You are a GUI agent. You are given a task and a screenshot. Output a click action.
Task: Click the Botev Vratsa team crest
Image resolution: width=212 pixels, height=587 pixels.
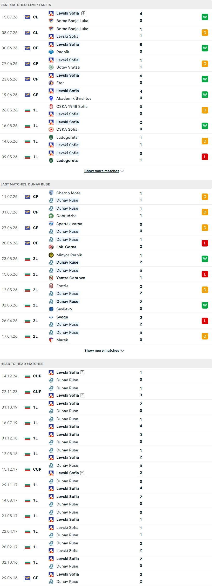(x=51, y=67)
